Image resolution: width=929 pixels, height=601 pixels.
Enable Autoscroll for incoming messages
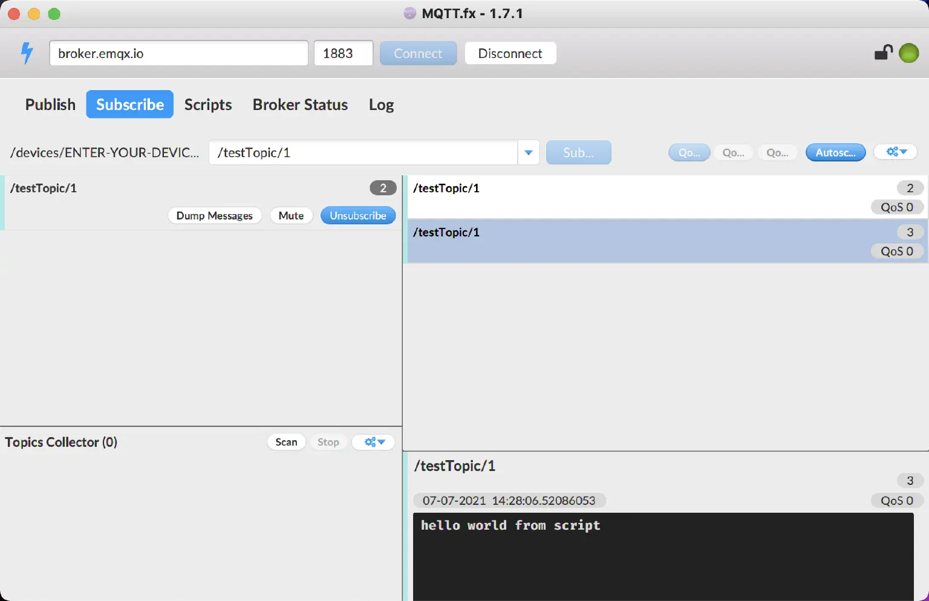pos(835,152)
